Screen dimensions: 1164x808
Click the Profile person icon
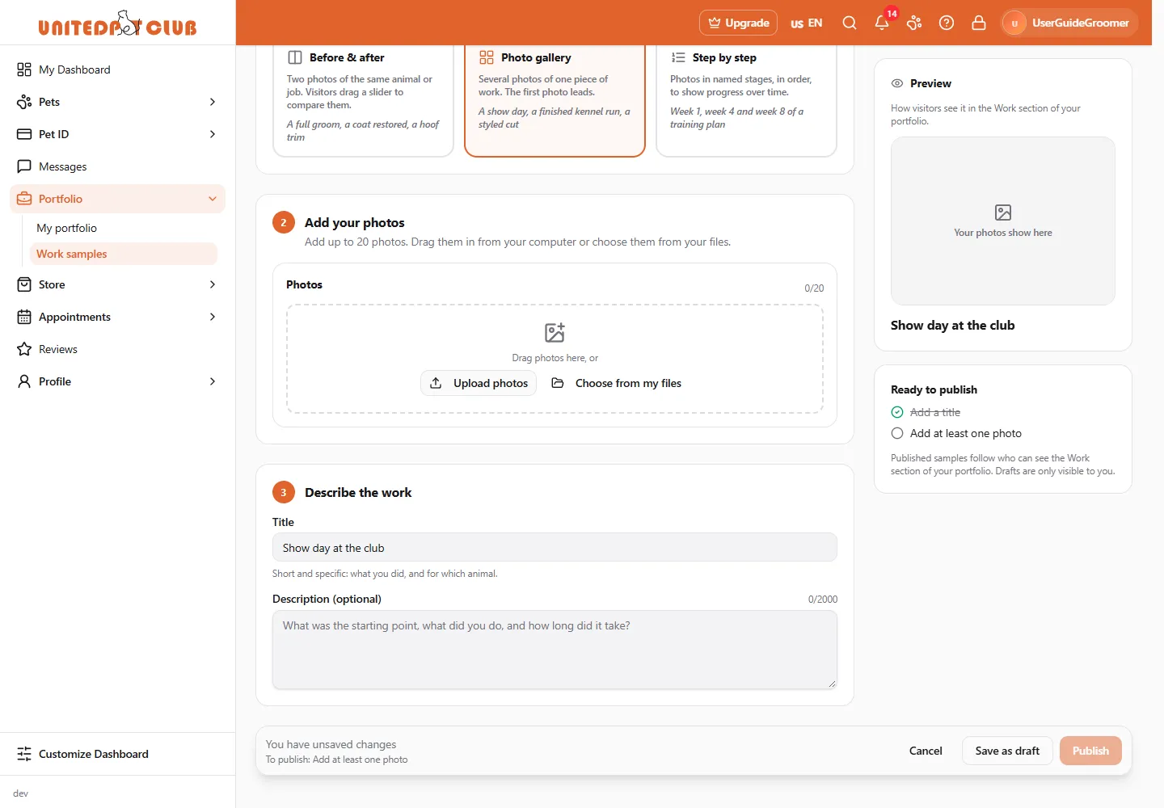24,381
